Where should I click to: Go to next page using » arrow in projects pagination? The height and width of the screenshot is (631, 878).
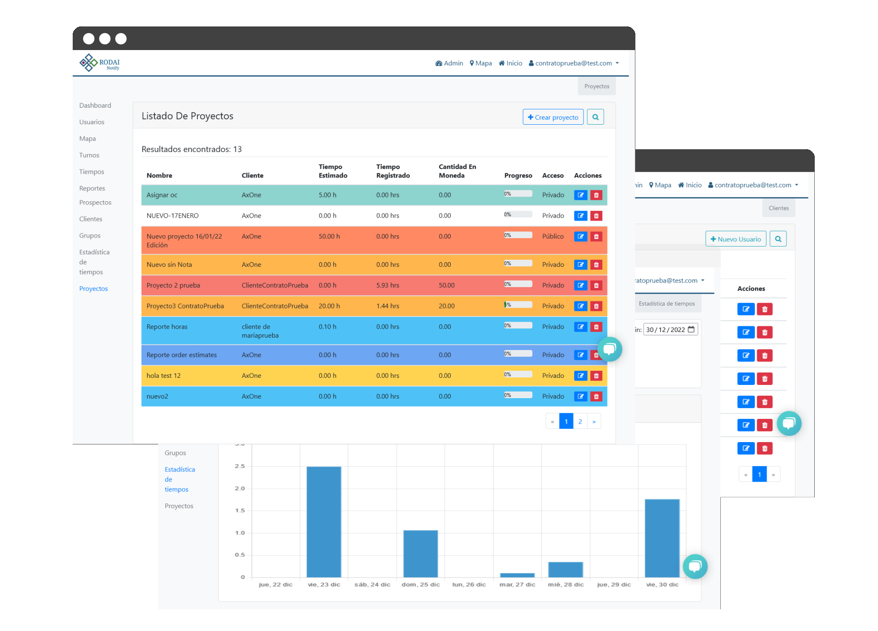(x=594, y=422)
